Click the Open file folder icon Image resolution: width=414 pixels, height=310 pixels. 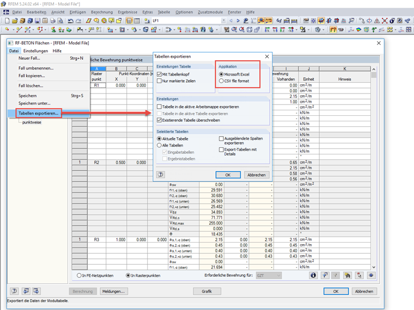tap(15, 21)
